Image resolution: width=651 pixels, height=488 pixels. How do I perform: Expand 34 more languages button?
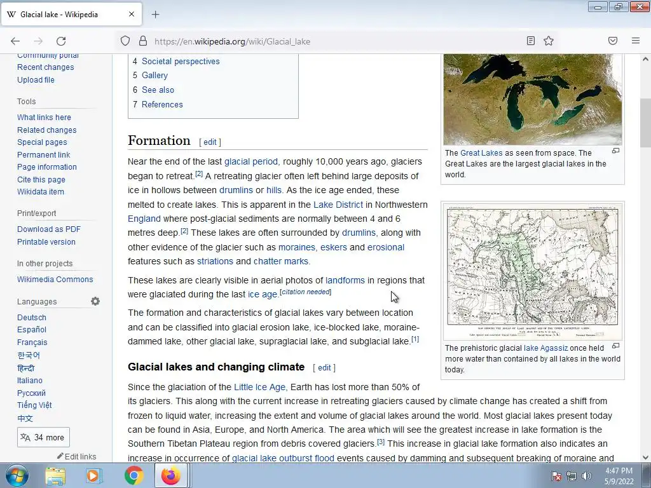click(x=43, y=437)
